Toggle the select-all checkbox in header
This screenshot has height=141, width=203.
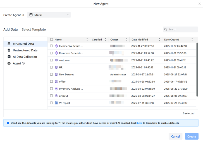51,40
